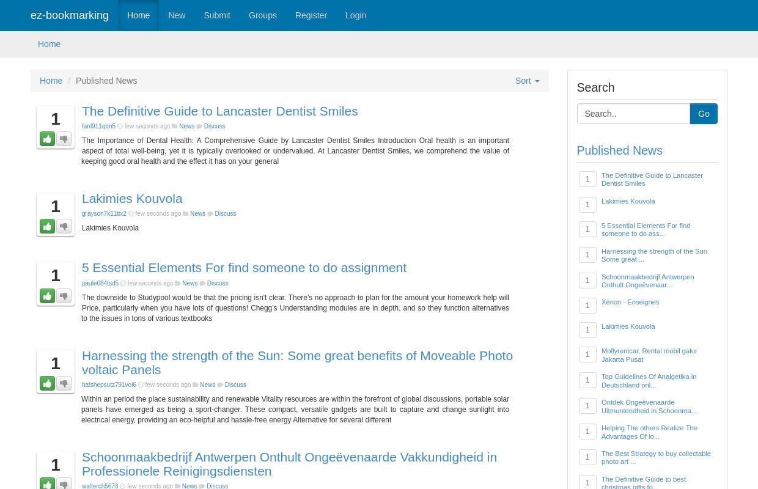Open Groups from the navigation bar
Image resolution: width=758 pixels, height=489 pixels.
tap(263, 15)
